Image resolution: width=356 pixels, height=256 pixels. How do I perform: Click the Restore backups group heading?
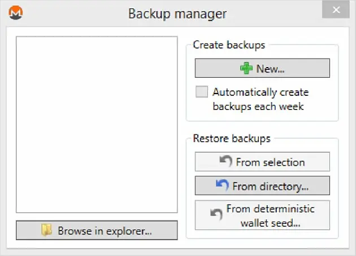[x=232, y=138]
